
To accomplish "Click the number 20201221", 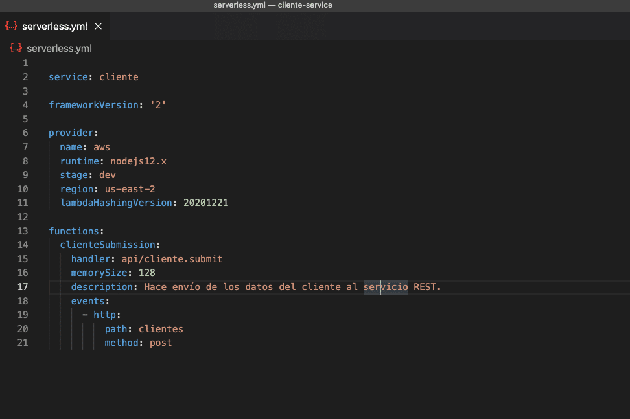I will 205,203.
